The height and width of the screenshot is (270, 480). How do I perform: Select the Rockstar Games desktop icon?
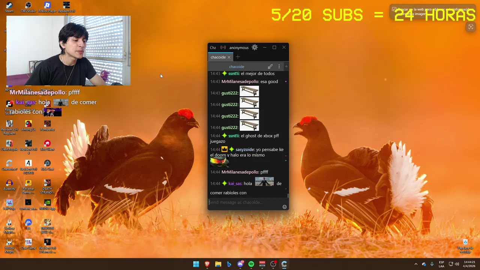tap(28, 187)
